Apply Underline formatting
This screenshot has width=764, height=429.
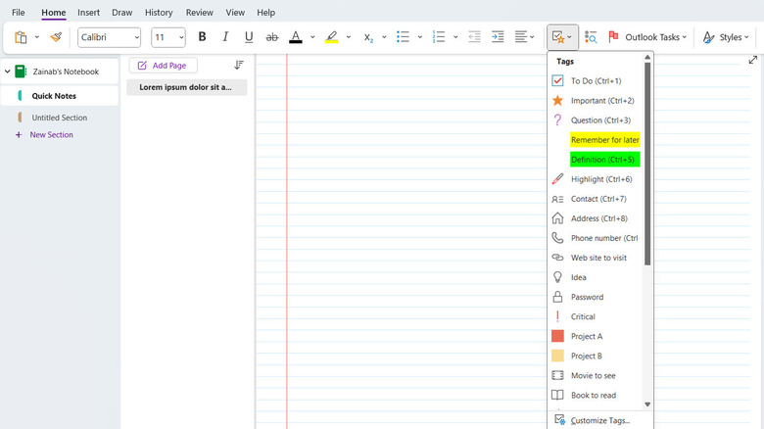[x=249, y=37]
